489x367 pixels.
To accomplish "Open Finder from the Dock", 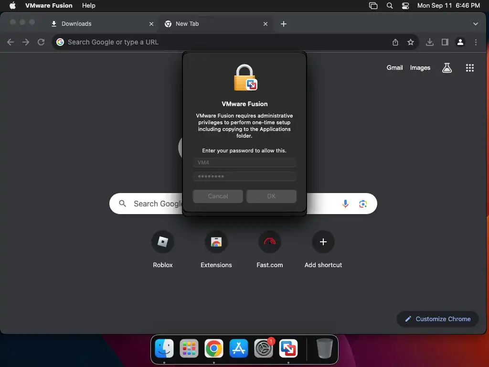I will 164,348.
